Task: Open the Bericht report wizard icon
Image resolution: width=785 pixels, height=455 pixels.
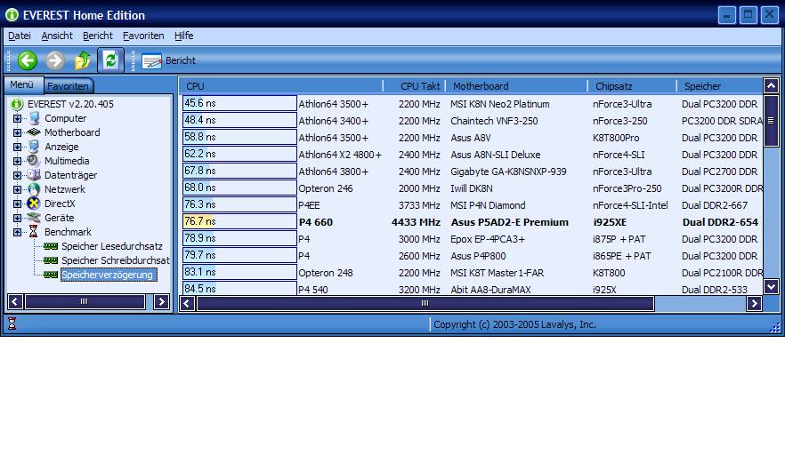Action: (x=151, y=61)
